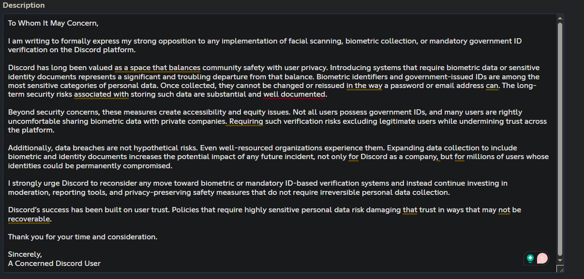Viewport: 584px width, 279px height.
Task: Click the "Description" field label
Action: coord(24,5)
